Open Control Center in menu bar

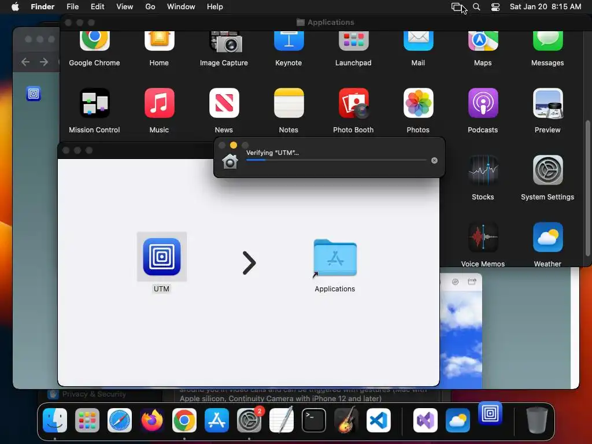495,7
